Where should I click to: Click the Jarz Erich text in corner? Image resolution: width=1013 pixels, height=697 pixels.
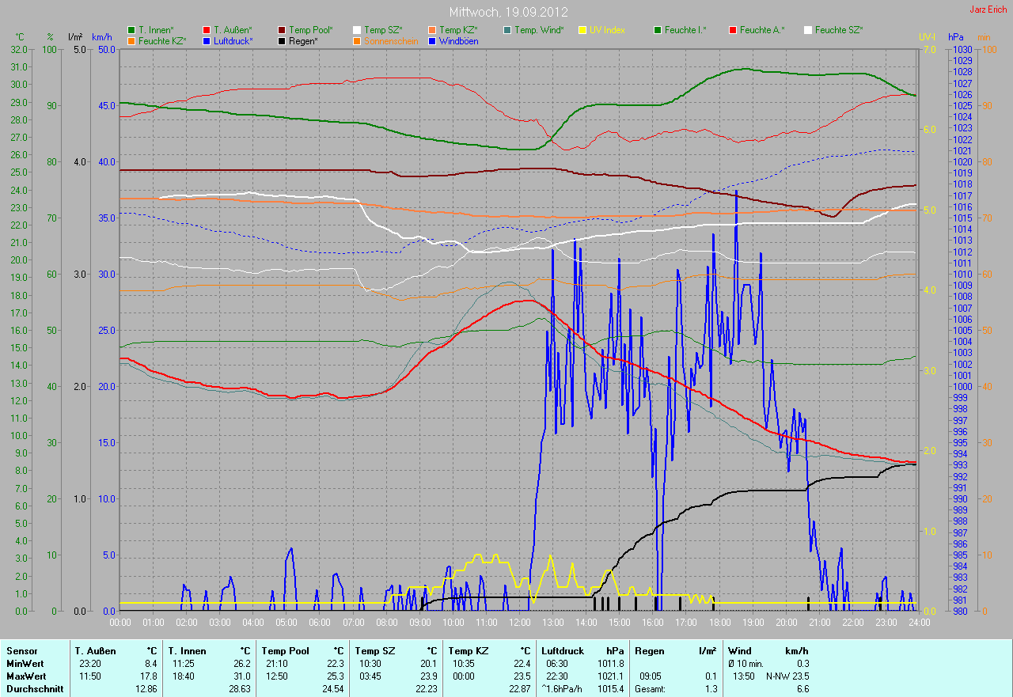pyautogui.click(x=988, y=9)
